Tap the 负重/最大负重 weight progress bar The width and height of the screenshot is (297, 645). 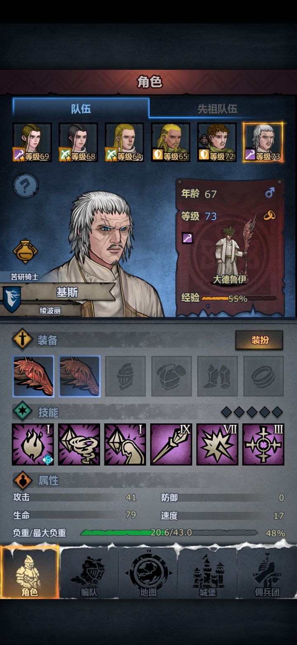coord(169,533)
